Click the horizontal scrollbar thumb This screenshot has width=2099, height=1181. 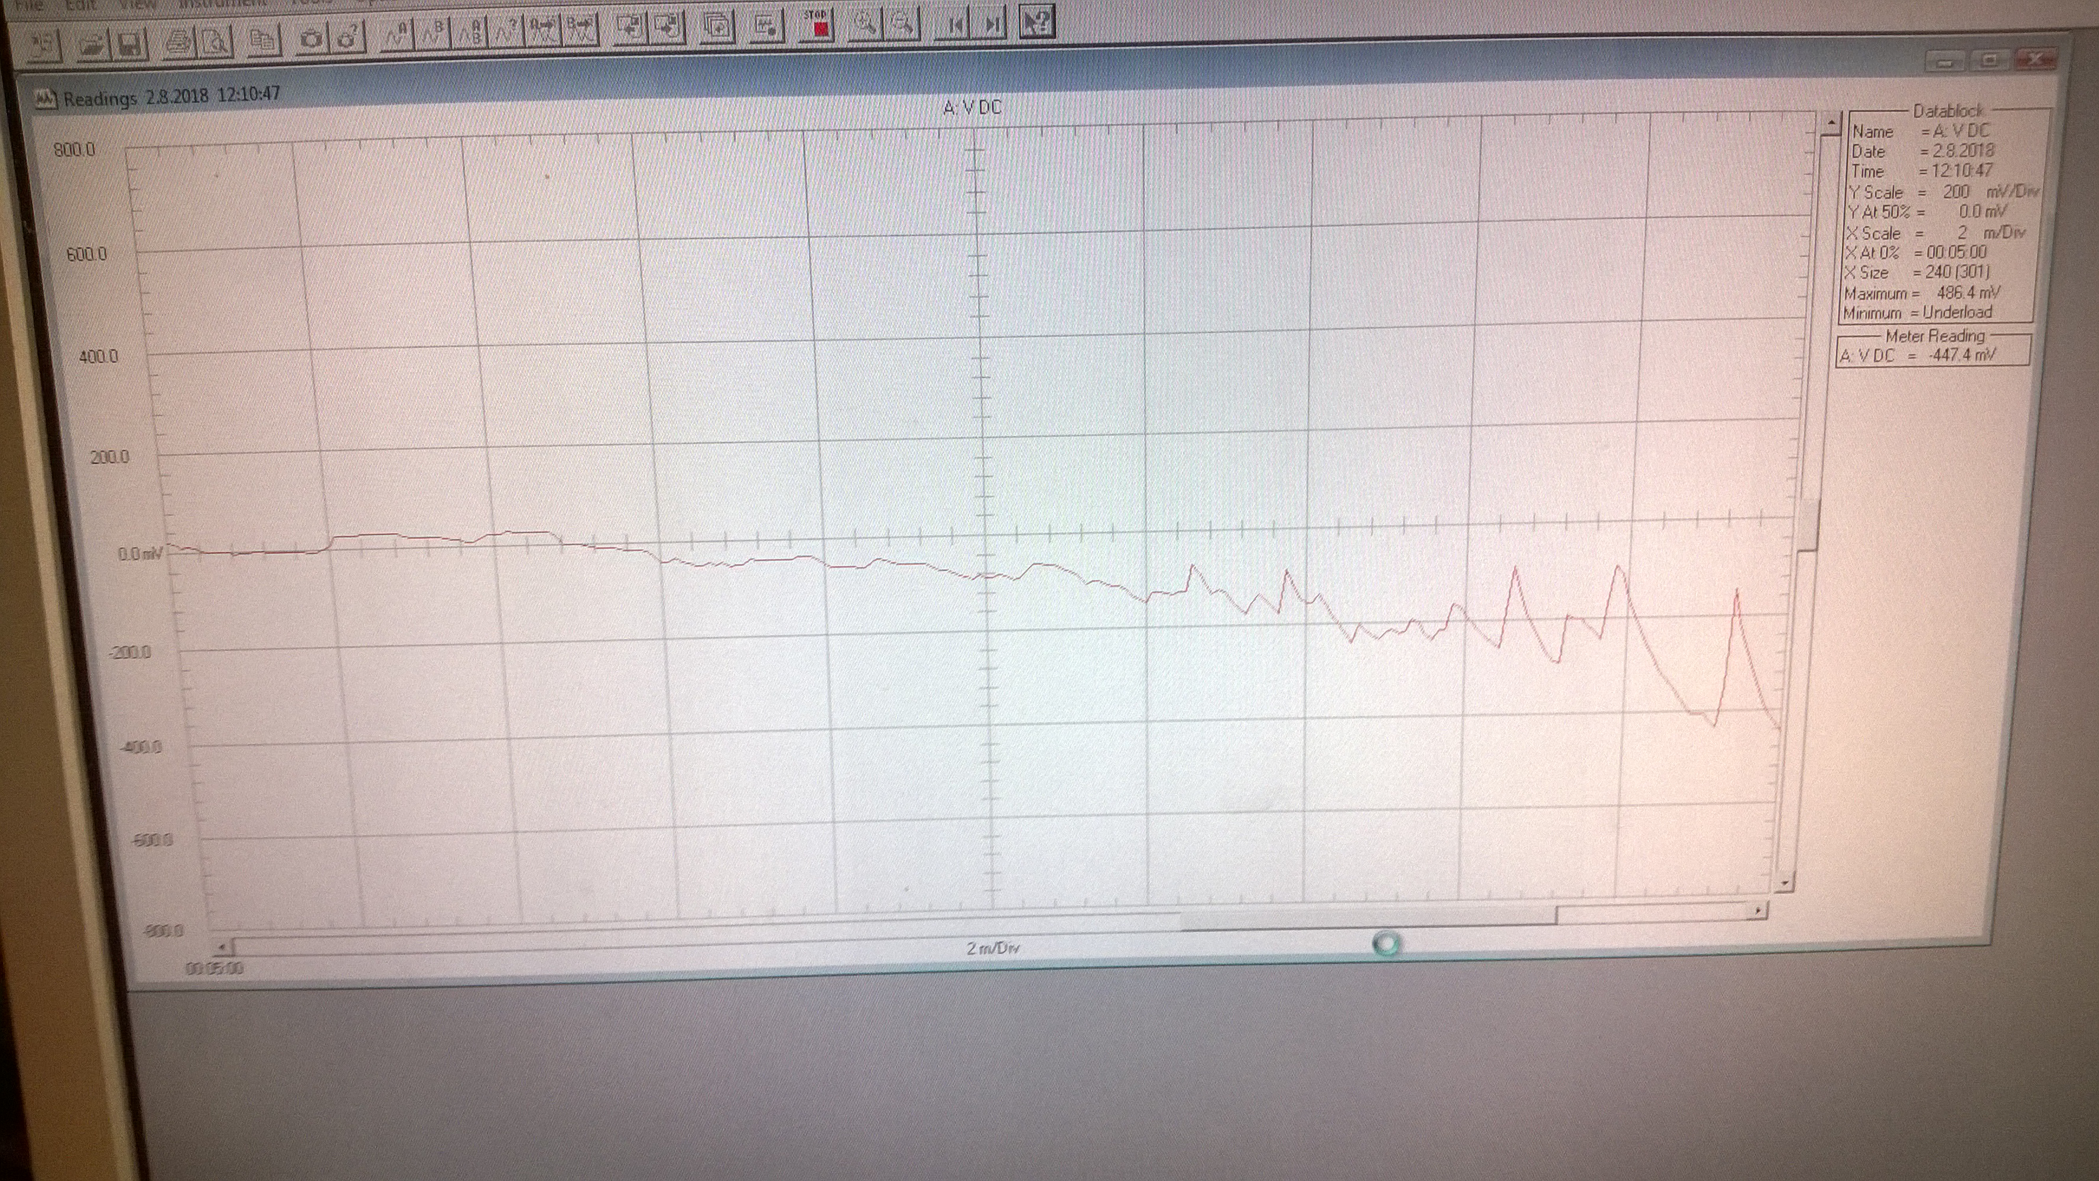(1369, 919)
